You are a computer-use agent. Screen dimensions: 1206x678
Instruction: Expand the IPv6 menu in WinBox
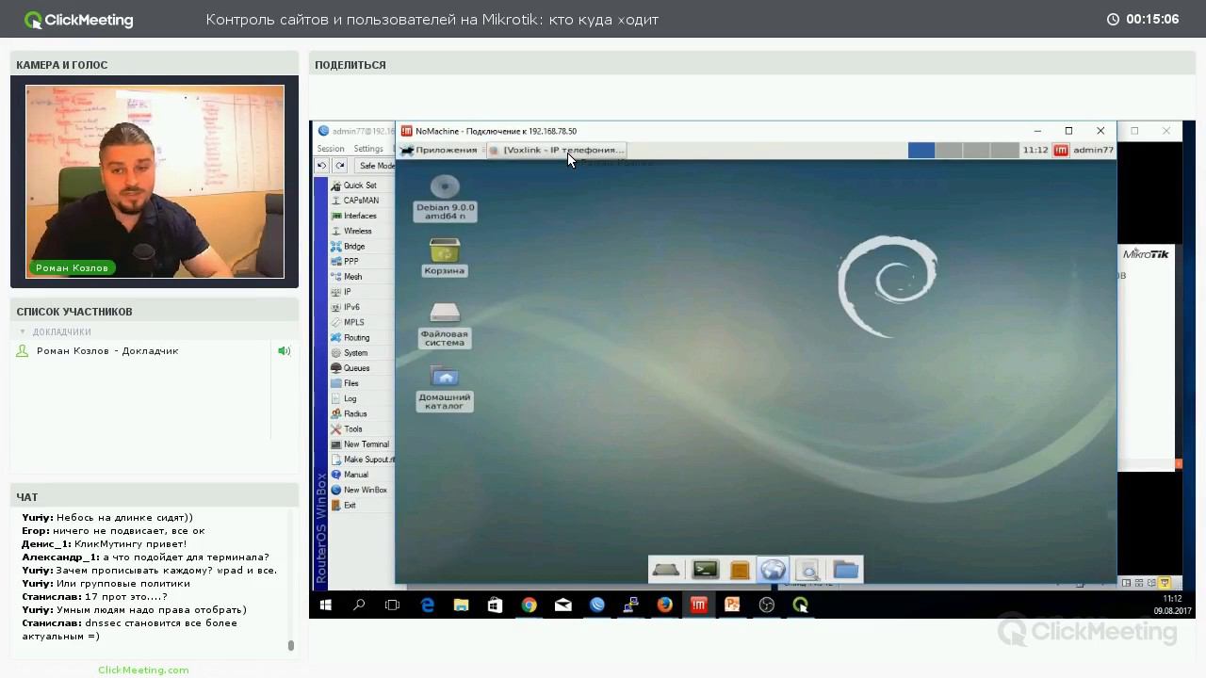tap(351, 307)
